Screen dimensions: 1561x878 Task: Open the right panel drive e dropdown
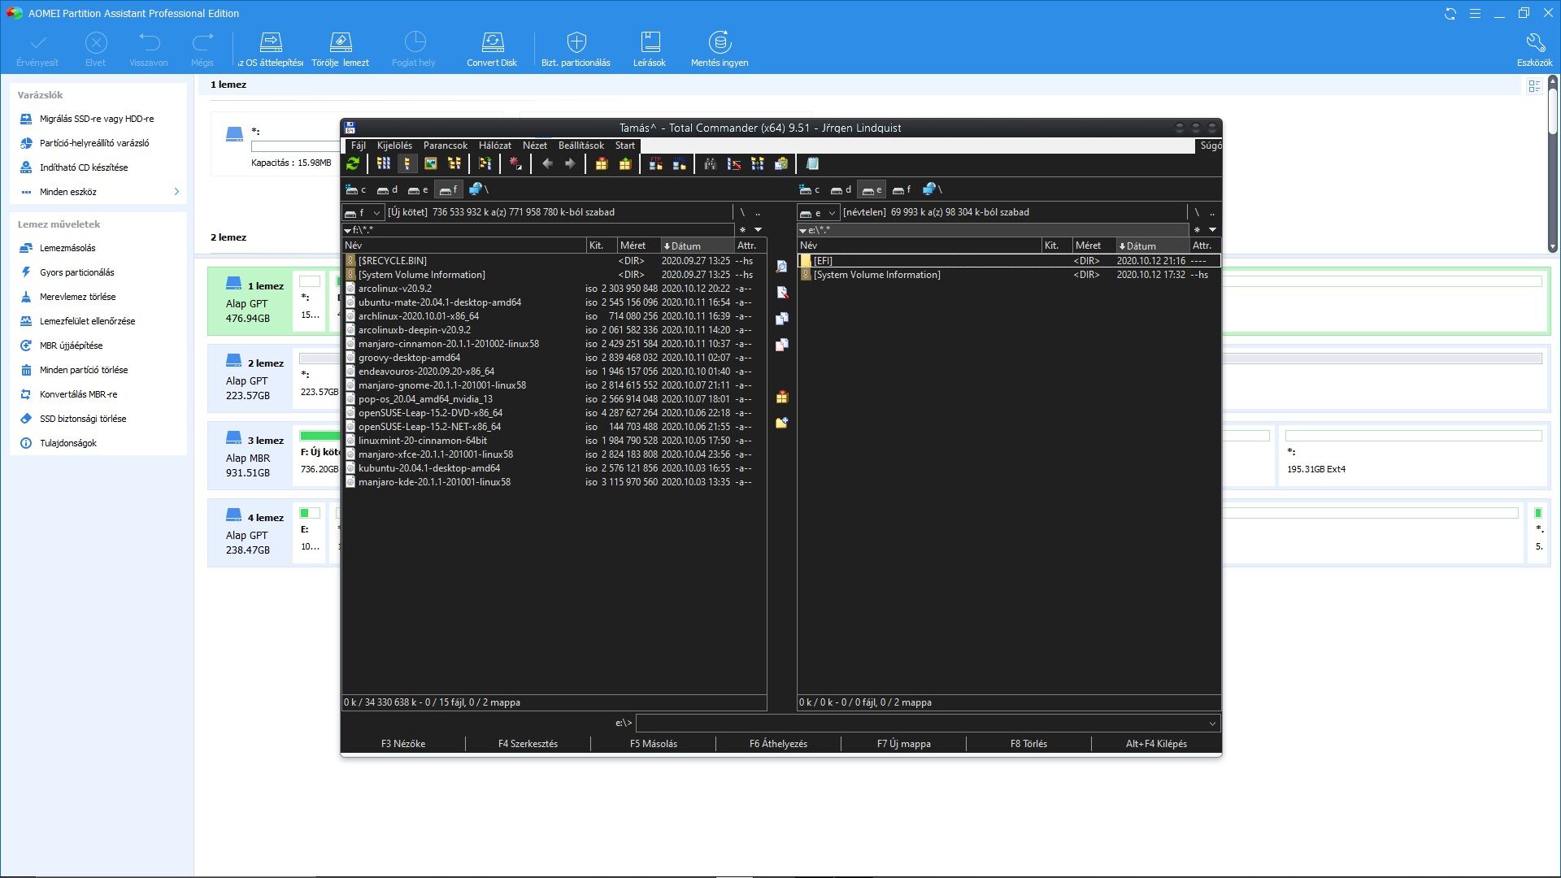pos(818,212)
